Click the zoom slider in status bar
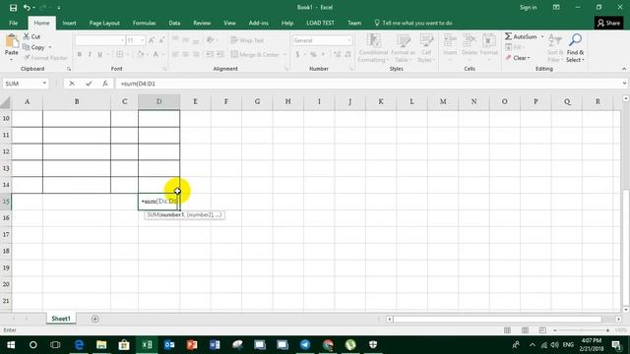 tap(582, 330)
